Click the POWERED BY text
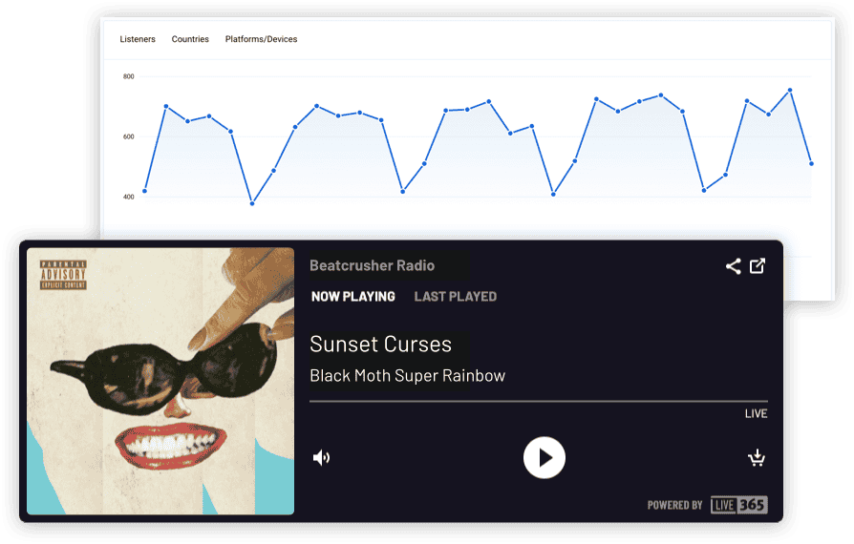Screen dimensions: 854x544 point(674,506)
